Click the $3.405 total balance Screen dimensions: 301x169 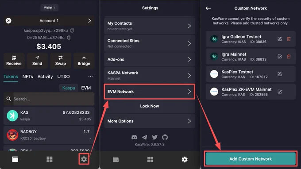click(x=49, y=46)
